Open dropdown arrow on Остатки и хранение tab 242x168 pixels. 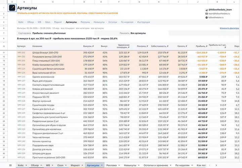tap(170, 165)
